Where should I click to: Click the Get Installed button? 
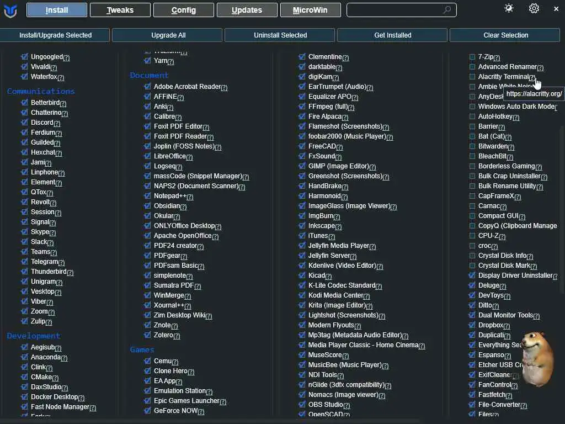click(x=392, y=35)
